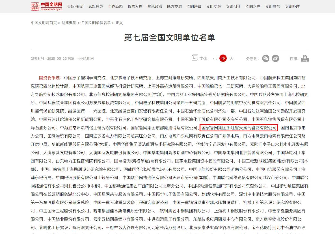Click the text 哈电集团佳木斯电机股份有限公司
Viewport: 335px width, 234px height.
[125, 211]
